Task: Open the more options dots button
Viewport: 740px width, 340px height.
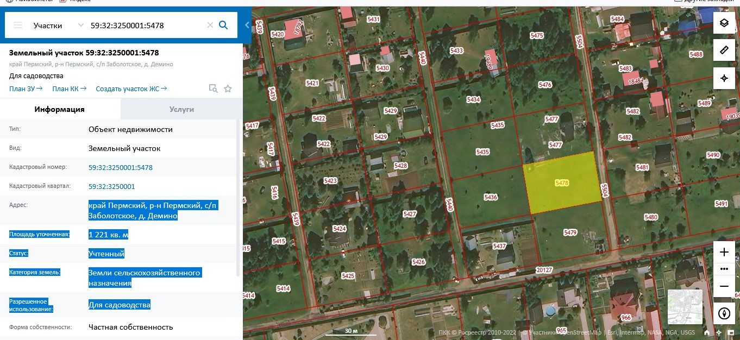Action: 724,269
